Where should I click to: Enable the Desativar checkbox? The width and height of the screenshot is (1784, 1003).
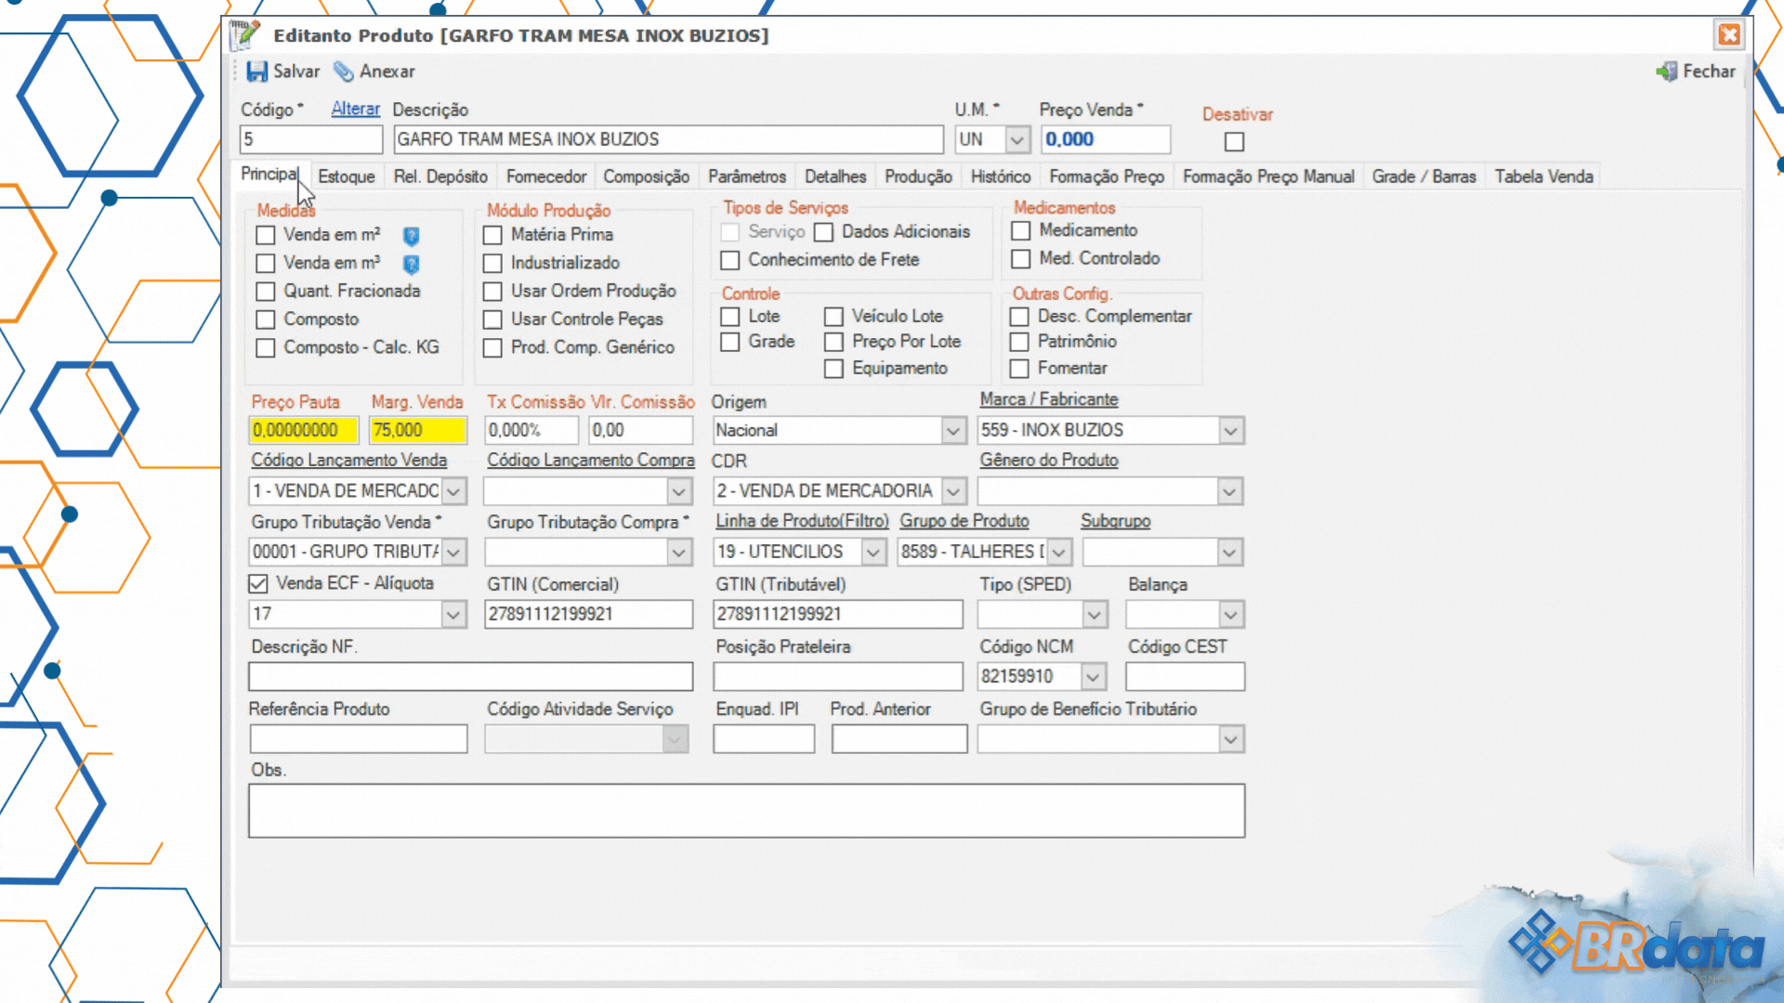tap(1234, 142)
